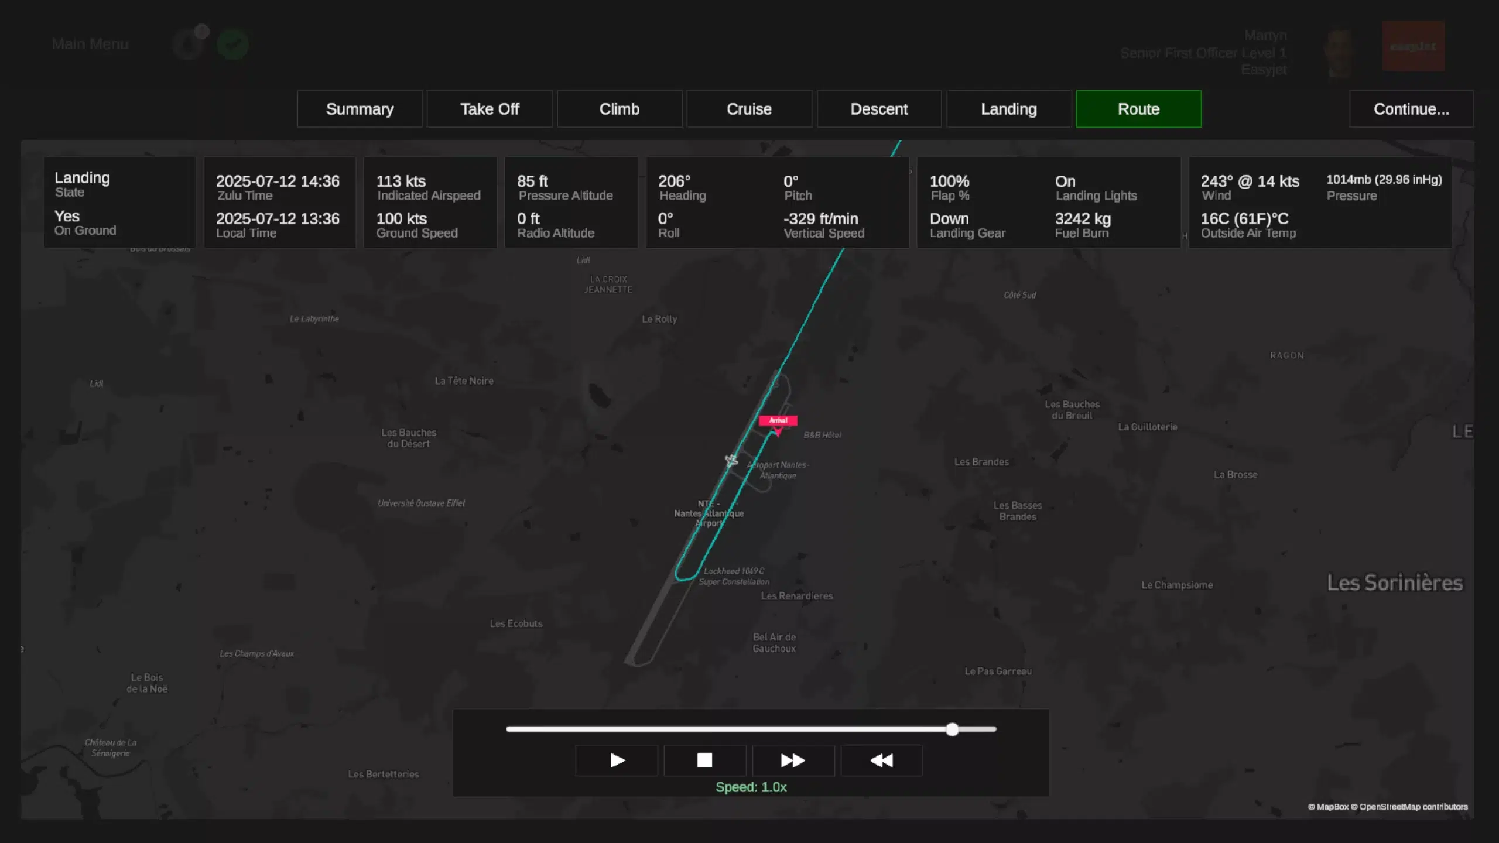The height and width of the screenshot is (843, 1499).
Task: Stop the route replay playback
Action: [704, 760]
